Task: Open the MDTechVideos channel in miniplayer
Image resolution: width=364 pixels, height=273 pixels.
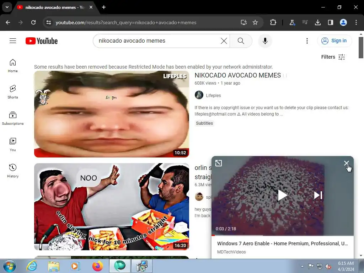Action: click(x=231, y=252)
